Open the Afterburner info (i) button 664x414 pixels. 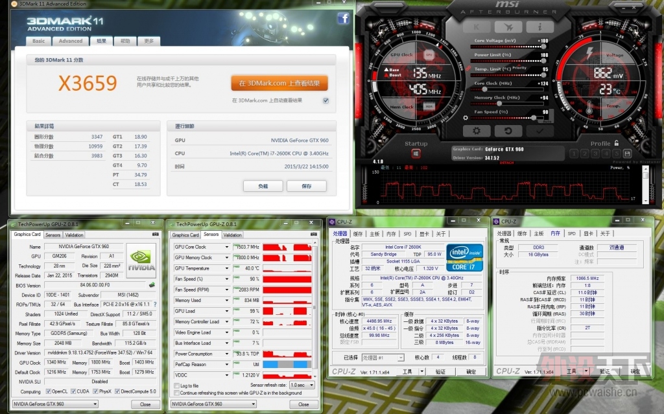click(540, 27)
